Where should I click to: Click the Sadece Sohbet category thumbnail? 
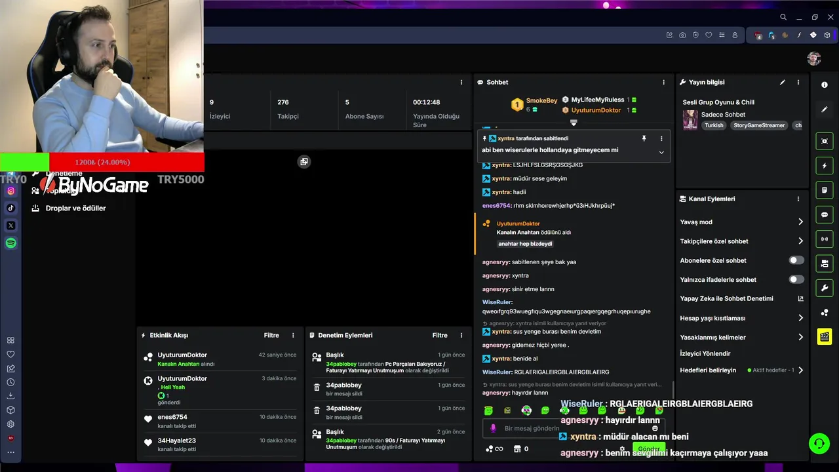point(690,120)
